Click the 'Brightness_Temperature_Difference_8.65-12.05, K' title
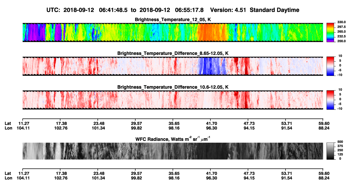359x184 pixels. pyautogui.click(x=173, y=53)
